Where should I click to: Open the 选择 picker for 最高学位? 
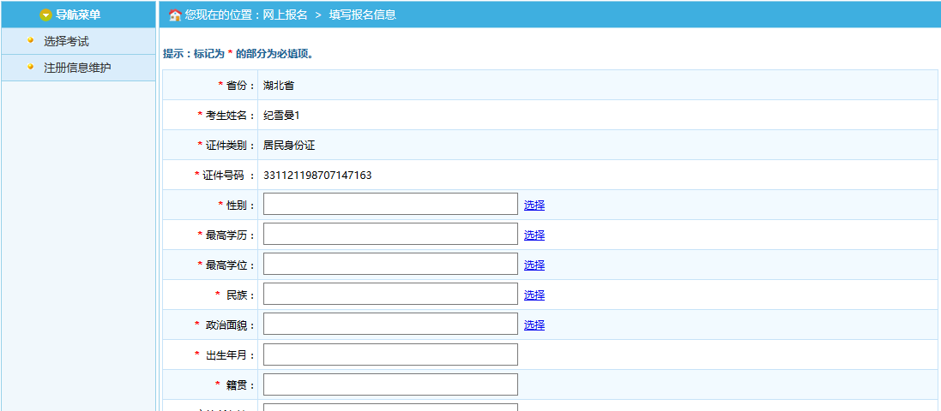pyautogui.click(x=534, y=265)
